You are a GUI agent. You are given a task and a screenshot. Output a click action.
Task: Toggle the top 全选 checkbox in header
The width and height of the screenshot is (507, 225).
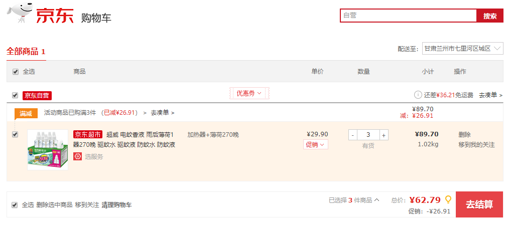[15, 72]
